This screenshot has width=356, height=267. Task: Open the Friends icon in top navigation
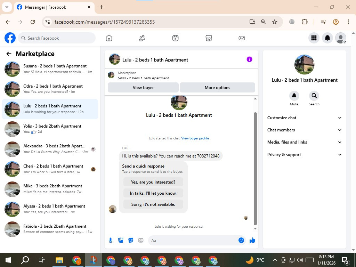142,38
